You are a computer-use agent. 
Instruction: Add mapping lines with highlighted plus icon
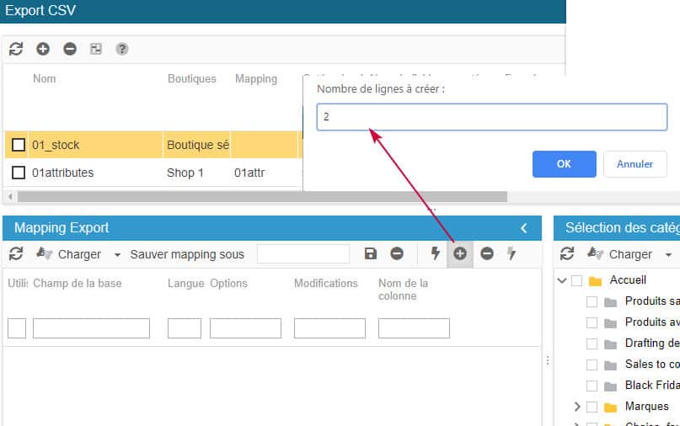[x=460, y=253]
